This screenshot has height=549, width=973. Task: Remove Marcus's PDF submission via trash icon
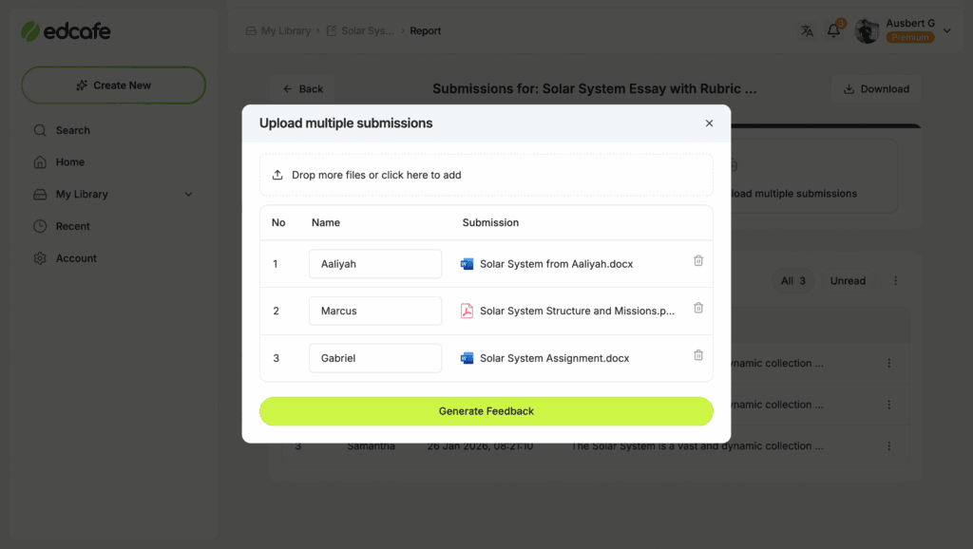698,308
